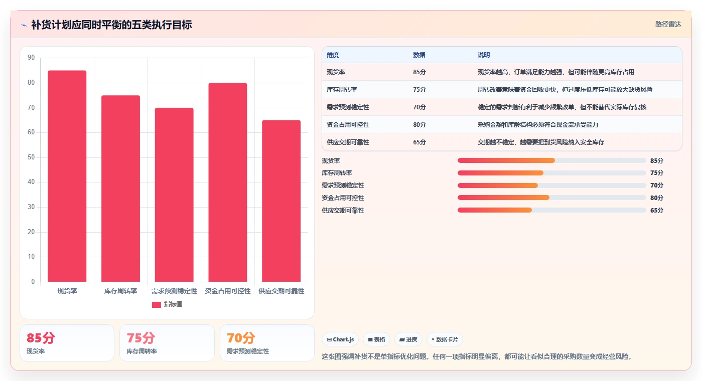
Task: Click the 供应交期可靠性 chart bar
Action: coord(281,201)
